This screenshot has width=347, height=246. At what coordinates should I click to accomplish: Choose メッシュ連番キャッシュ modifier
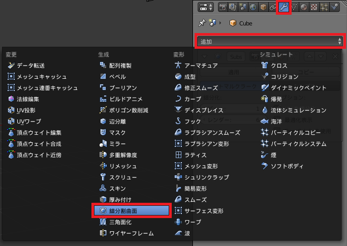(x=43, y=88)
